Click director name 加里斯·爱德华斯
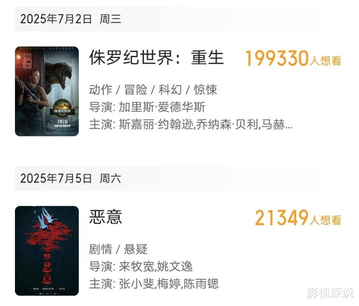This screenshot has height=306, width=359. tap(162, 107)
